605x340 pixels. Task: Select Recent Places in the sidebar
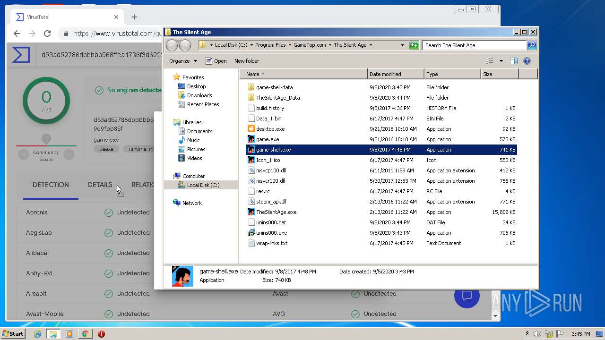(x=203, y=104)
